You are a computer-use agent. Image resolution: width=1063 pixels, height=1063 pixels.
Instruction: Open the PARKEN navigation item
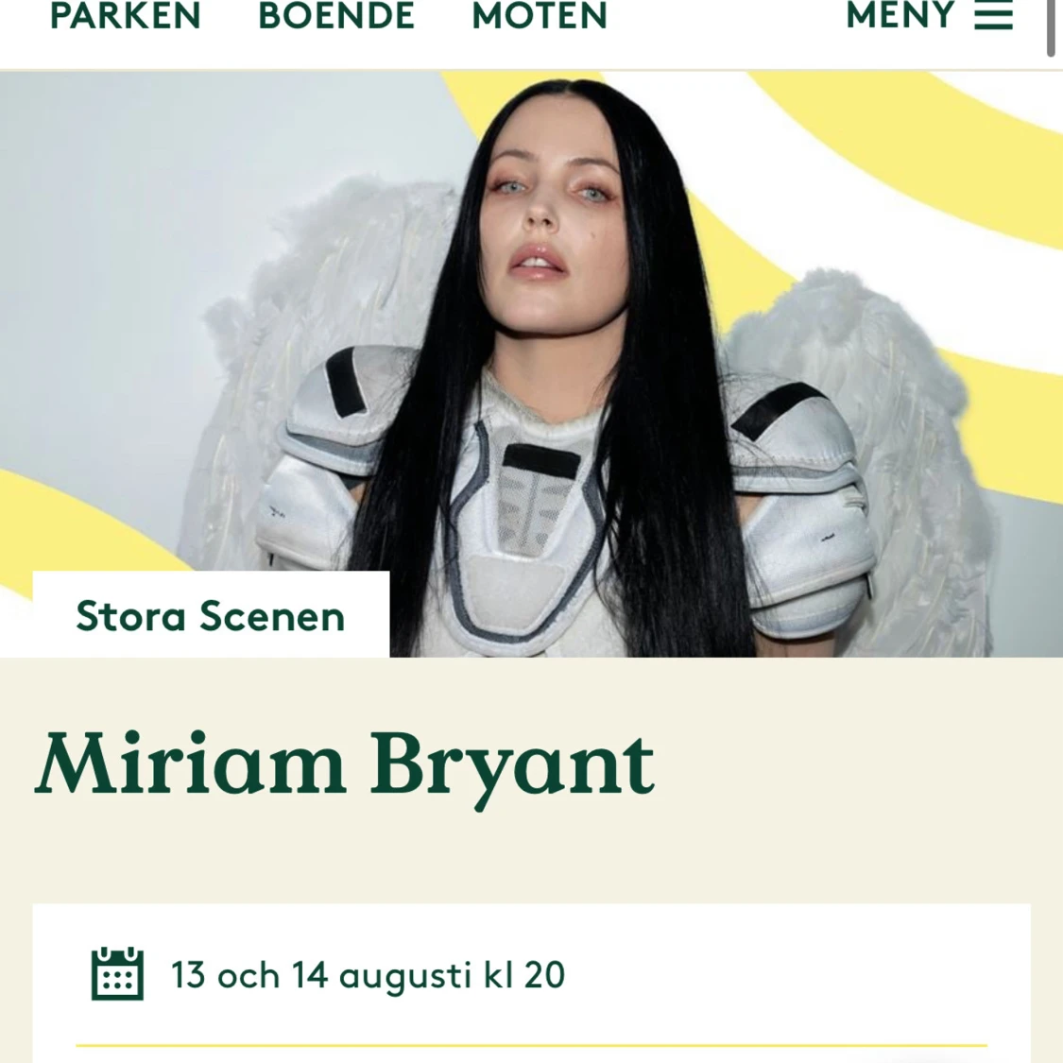pos(126,16)
